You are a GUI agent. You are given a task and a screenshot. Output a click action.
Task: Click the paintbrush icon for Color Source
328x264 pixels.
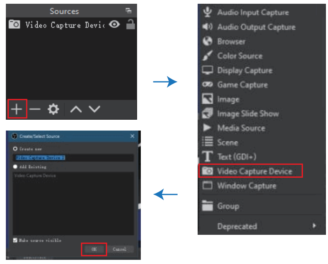pyautogui.click(x=207, y=55)
